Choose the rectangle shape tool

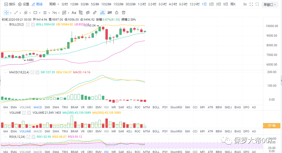coord(35,13)
